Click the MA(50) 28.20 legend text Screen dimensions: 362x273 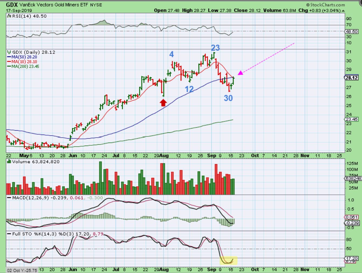(x=24, y=57)
